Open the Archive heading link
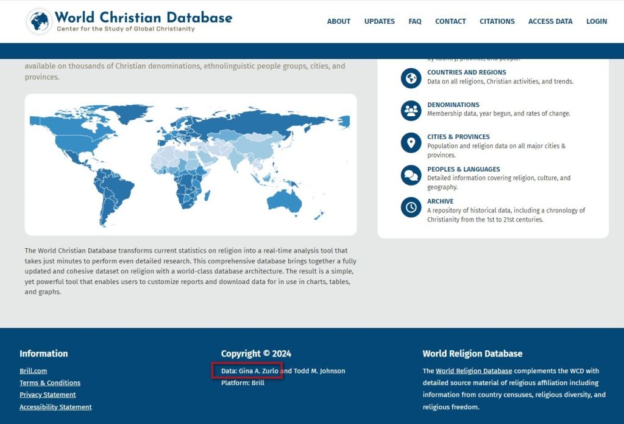 pyautogui.click(x=440, y=201)
